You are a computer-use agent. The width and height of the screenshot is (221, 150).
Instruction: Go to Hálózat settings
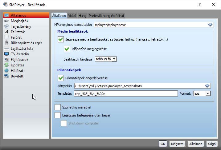26,71
